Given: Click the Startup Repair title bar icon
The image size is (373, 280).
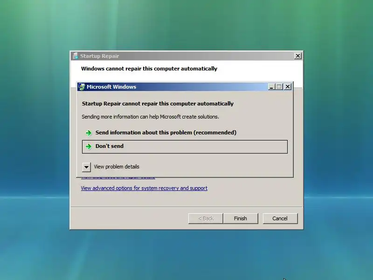Looking at the screenshot, I should pos(75,56).
